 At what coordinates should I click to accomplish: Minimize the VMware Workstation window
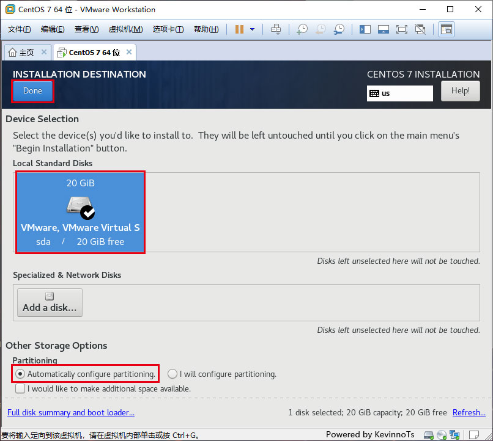(423, 9)
